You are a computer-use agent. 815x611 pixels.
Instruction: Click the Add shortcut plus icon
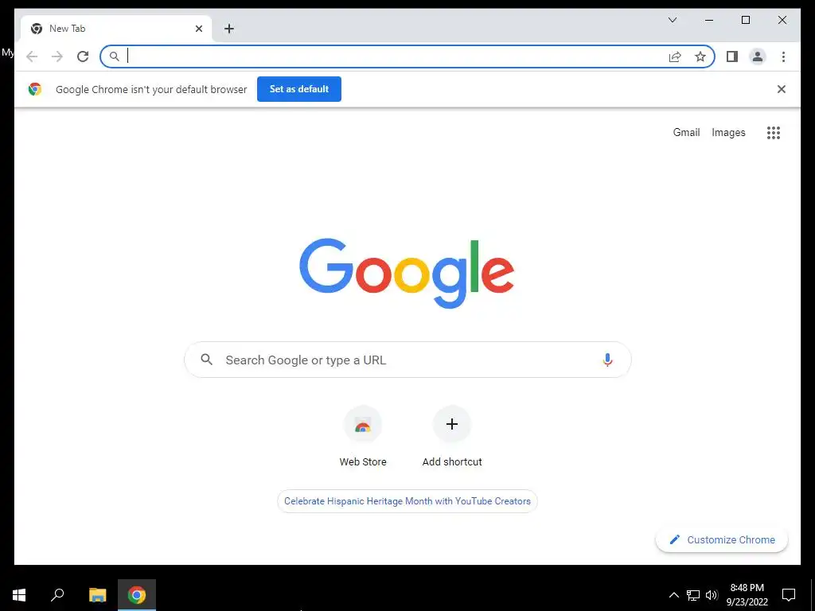[x=452, y=424]
